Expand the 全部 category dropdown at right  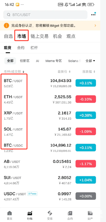(x=90, y=61)
